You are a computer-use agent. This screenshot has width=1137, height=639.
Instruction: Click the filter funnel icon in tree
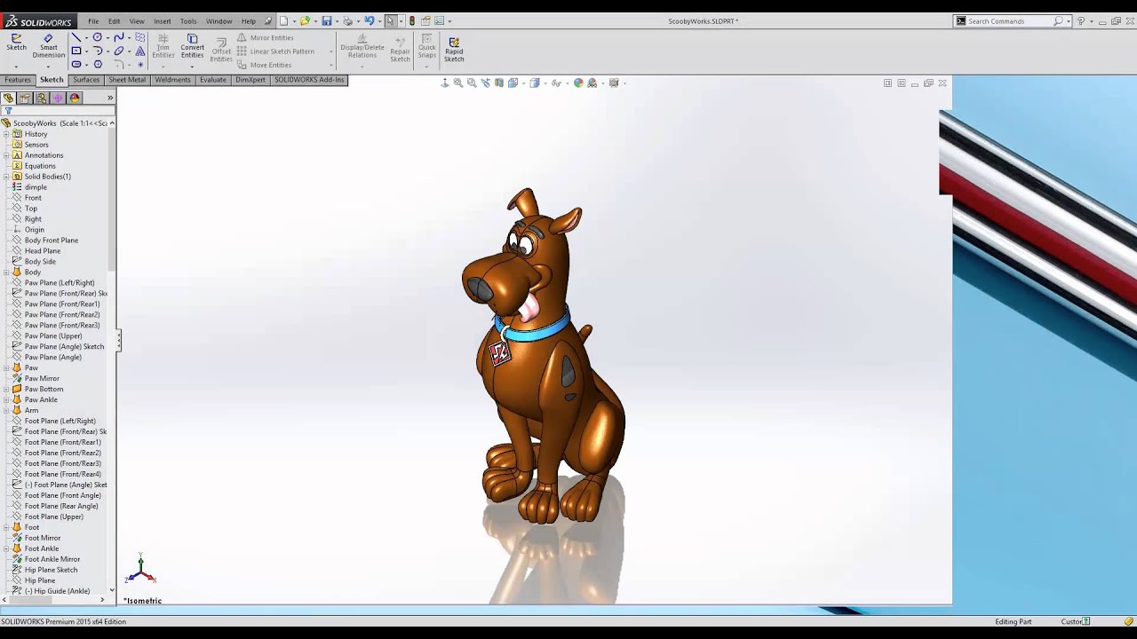coord(8,111)
